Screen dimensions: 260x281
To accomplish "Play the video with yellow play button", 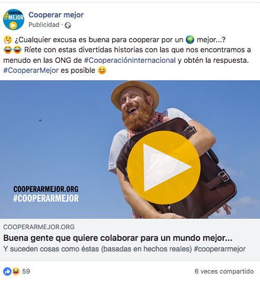I will pos(164,167).
